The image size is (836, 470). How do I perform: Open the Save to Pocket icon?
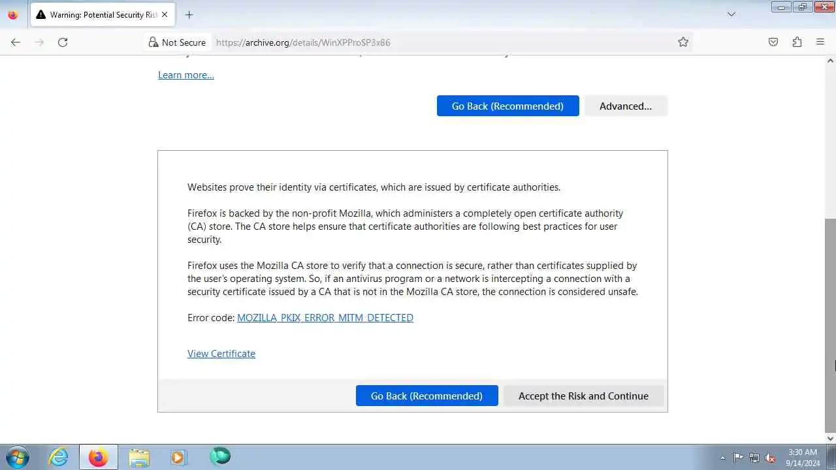pyautogui.click(x=773, y=42)
